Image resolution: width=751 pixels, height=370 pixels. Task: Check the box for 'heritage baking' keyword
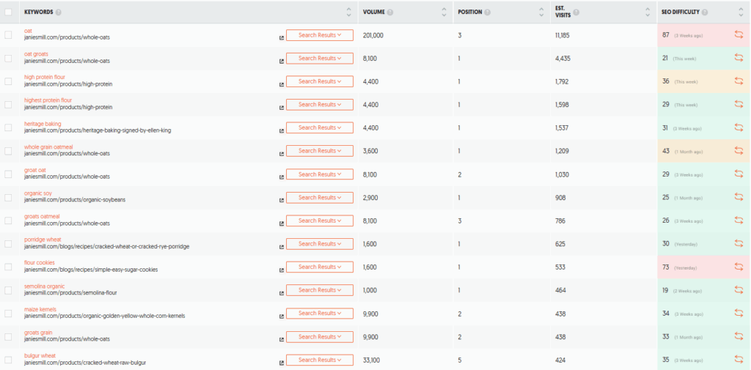pyautogui.click(x=8, y=127)
